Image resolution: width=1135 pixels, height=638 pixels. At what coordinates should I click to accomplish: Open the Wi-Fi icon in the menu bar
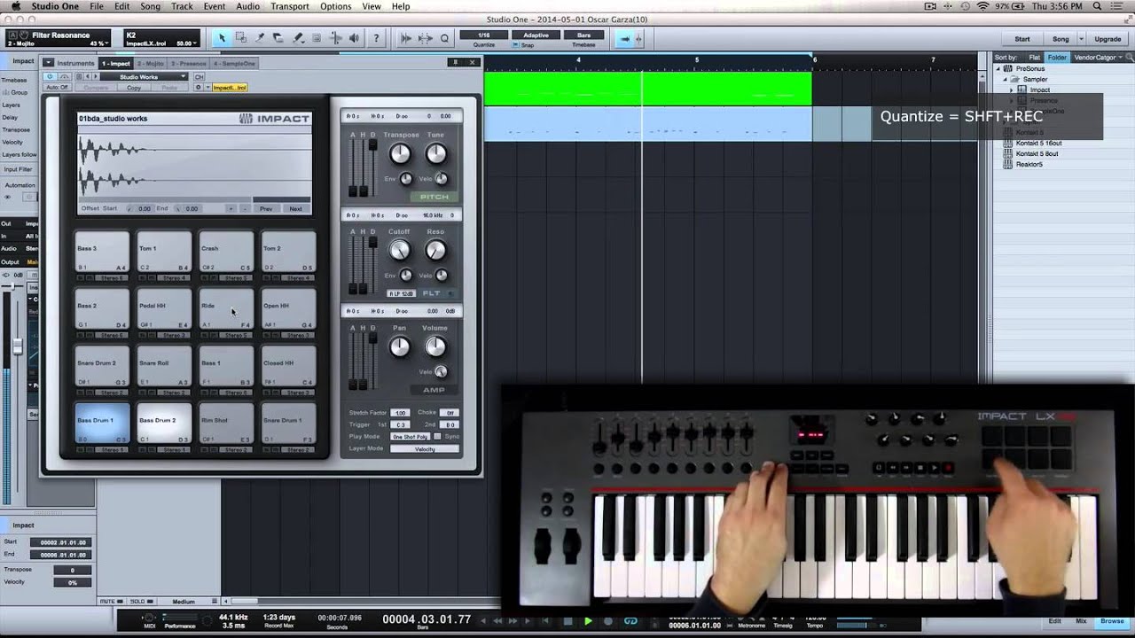(982, 6)
